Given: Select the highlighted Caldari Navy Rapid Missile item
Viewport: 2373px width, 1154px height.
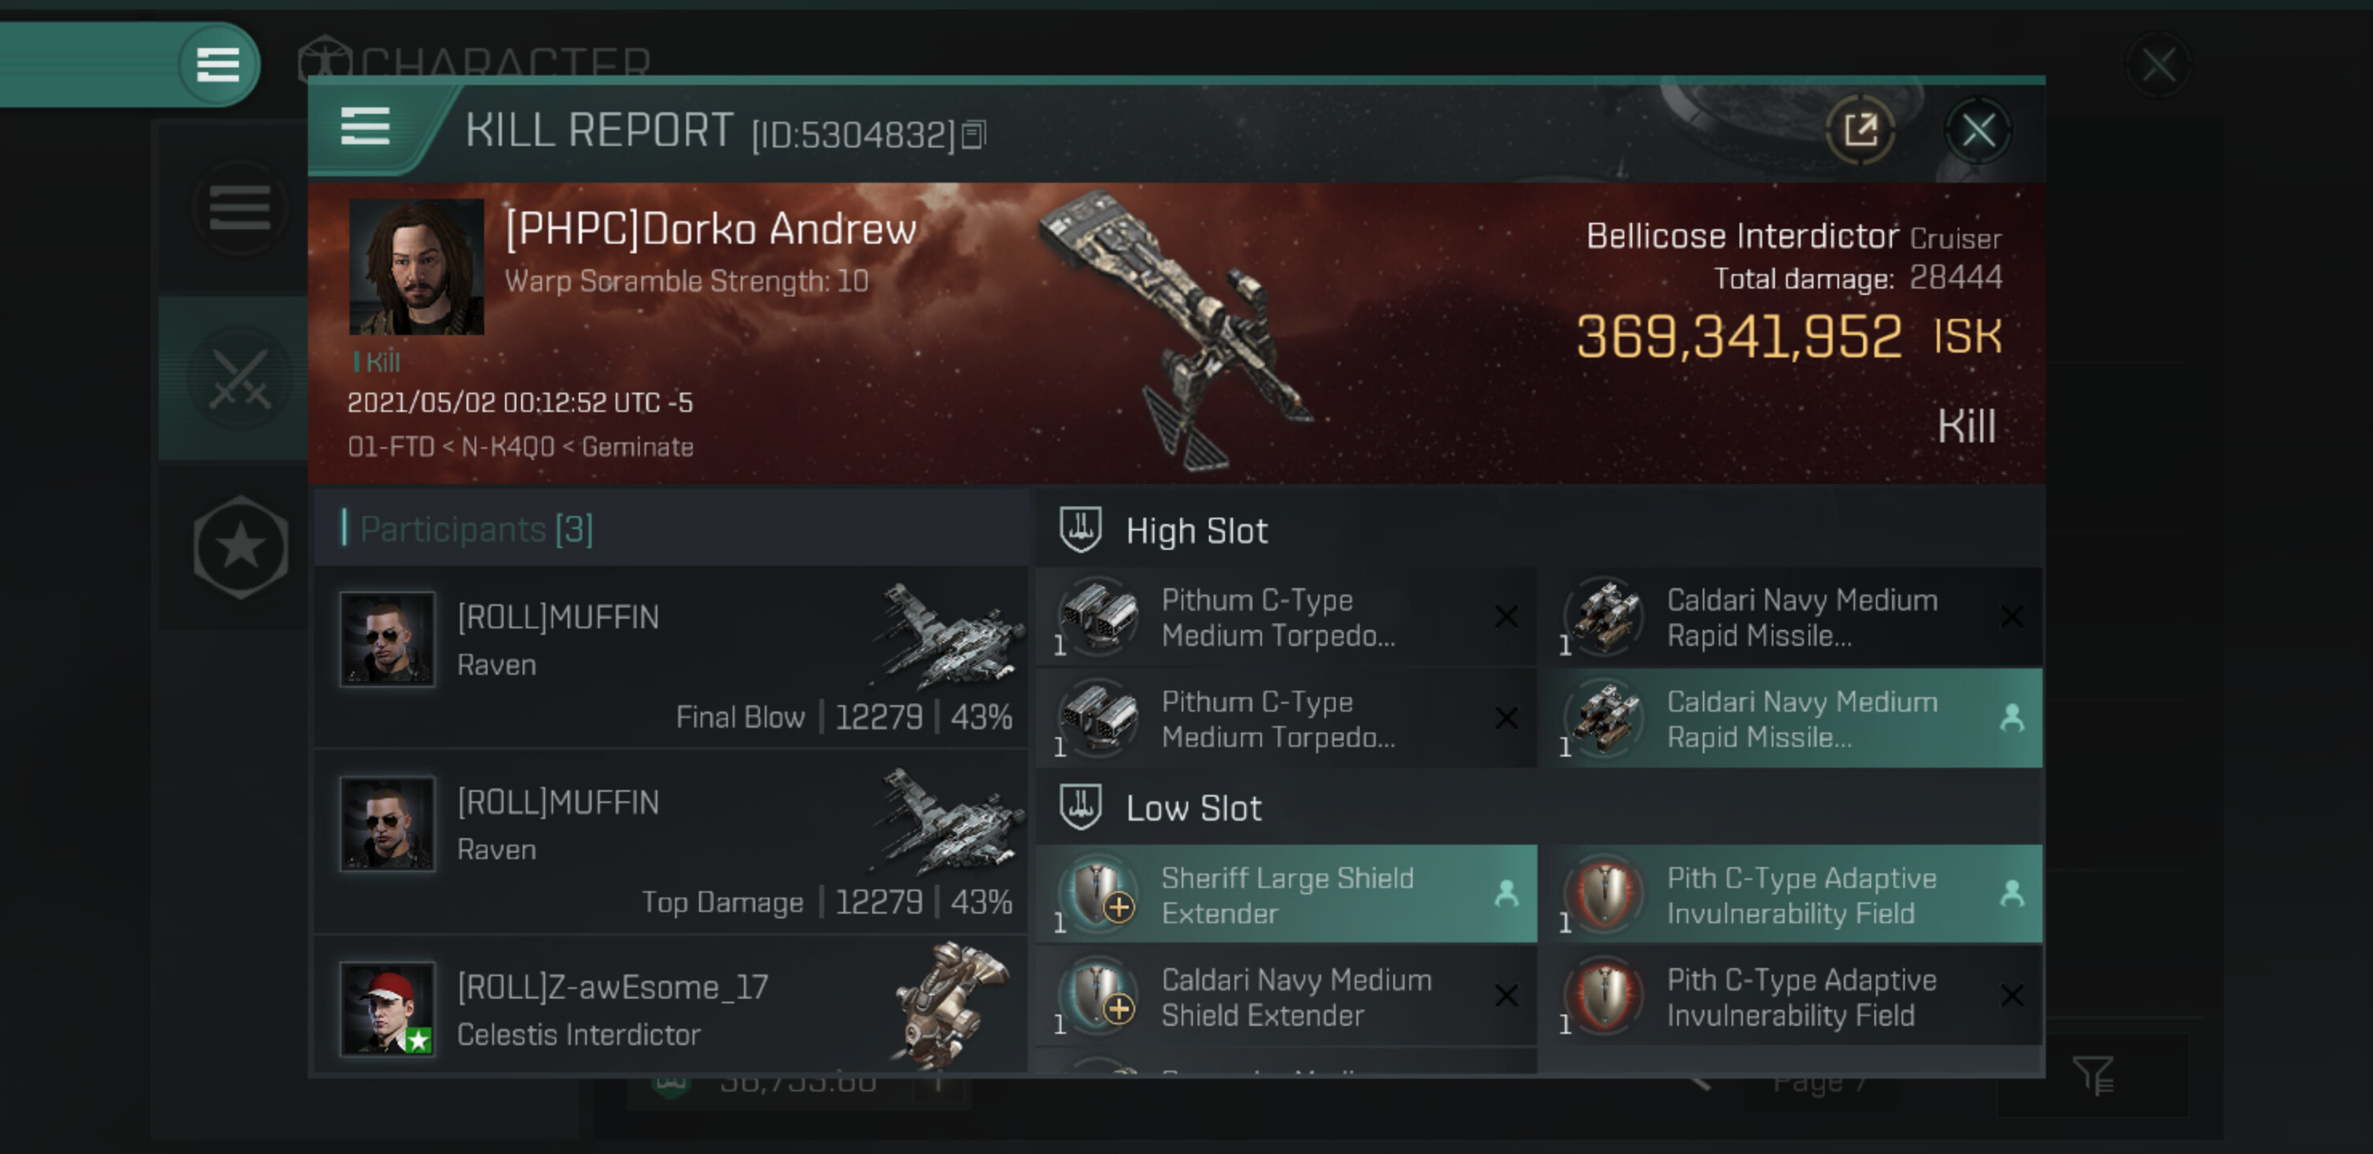Looking at the screenshot, I should [x=1793, y=718].
